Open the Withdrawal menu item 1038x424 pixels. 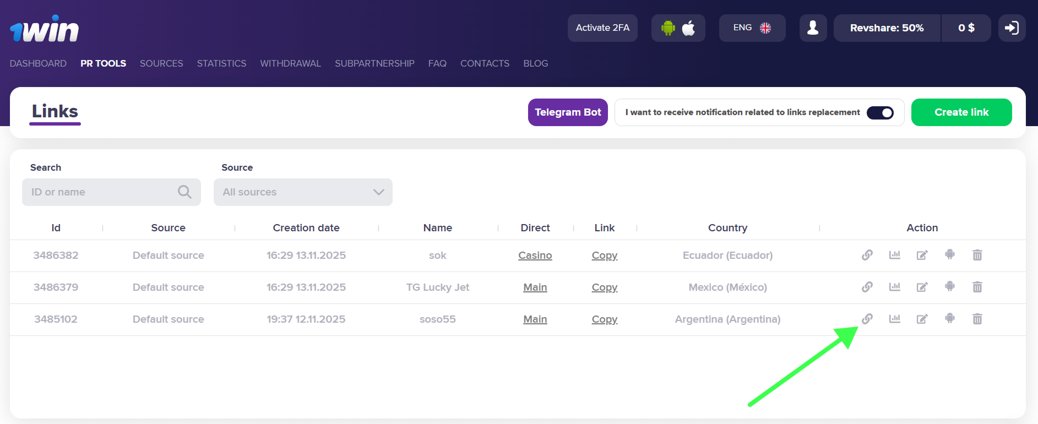click(x=290, y=63)
